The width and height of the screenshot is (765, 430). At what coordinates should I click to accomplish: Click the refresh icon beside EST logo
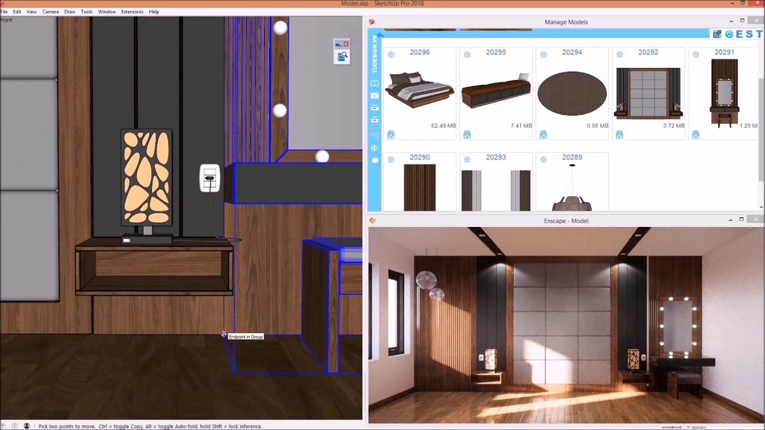[x=729, y=35]
